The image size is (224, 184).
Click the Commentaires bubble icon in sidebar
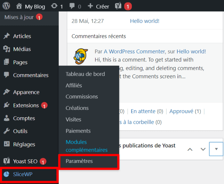6,75
